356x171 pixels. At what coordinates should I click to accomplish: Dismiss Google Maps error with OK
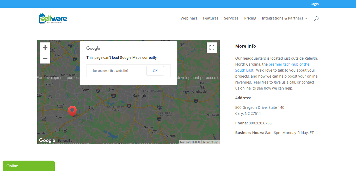pyautogui.click(x=155, y=71)
